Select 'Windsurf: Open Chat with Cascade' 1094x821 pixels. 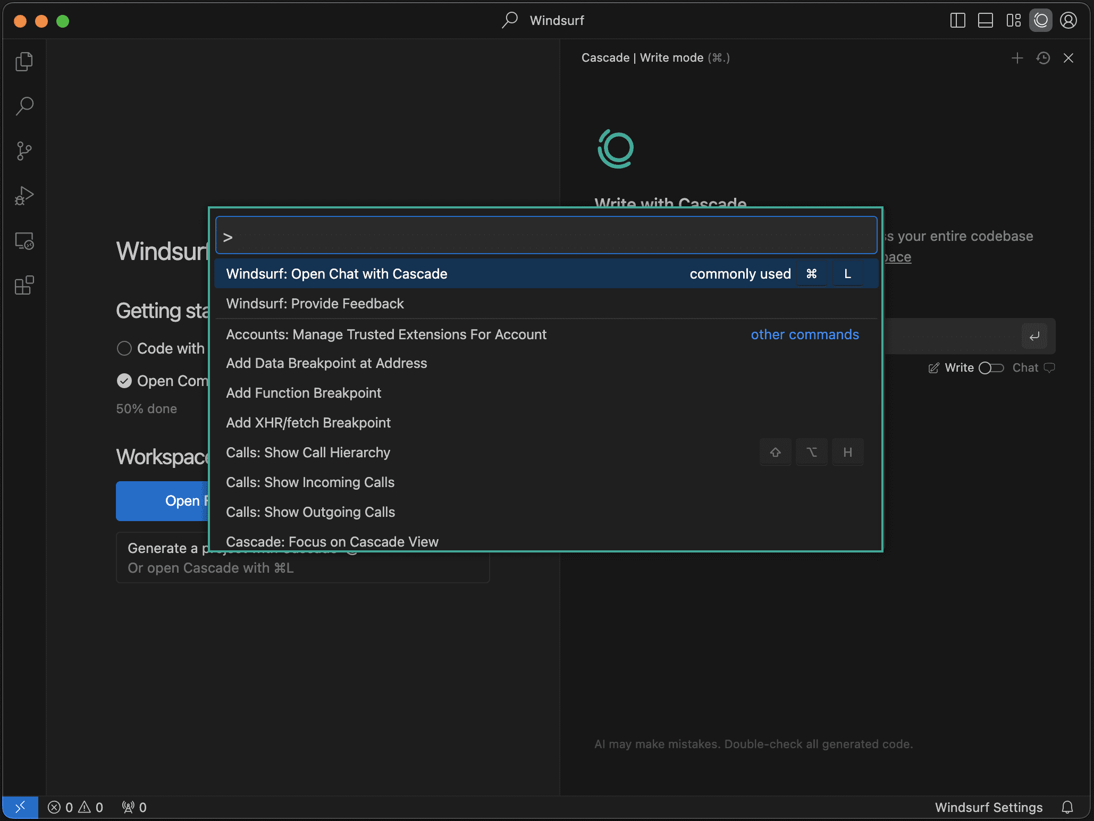(x=336, y=273)
